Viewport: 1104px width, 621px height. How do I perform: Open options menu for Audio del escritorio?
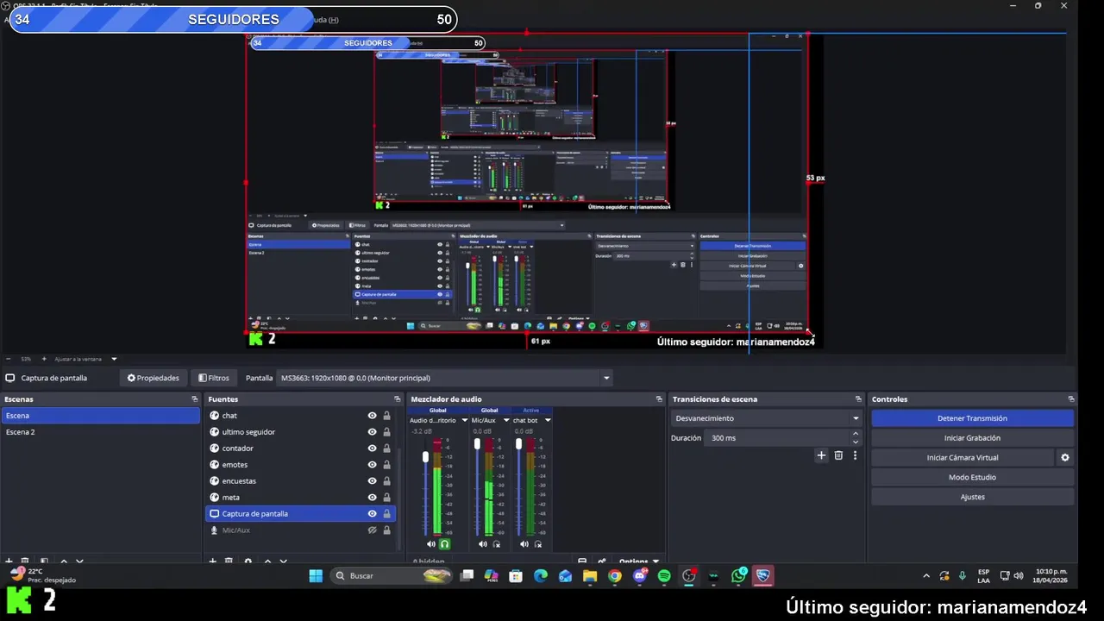tap(464, 421)
